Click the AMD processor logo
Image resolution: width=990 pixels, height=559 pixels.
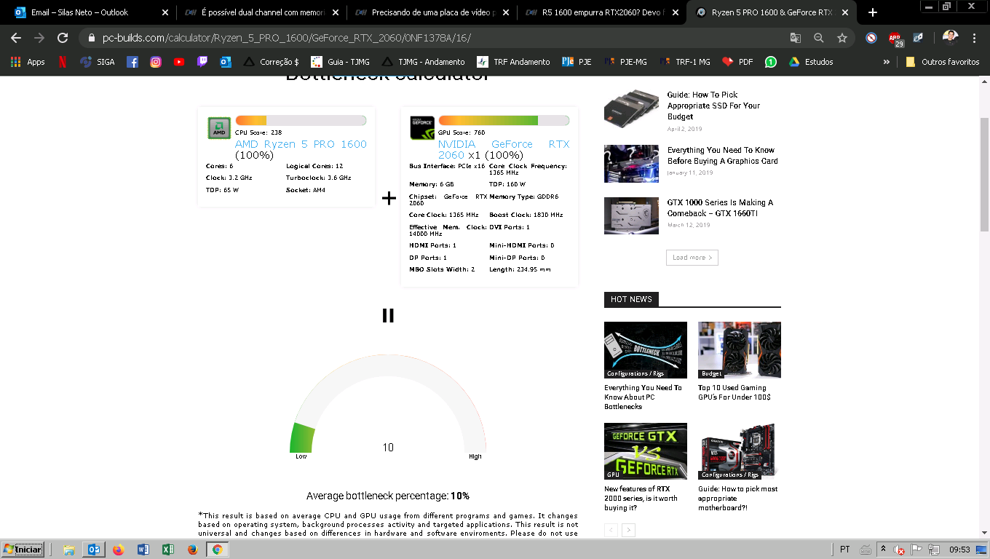219,128
